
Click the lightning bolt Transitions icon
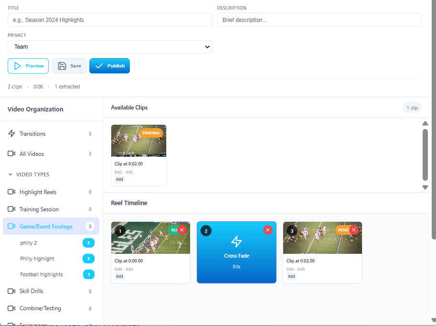pos(12,134)
